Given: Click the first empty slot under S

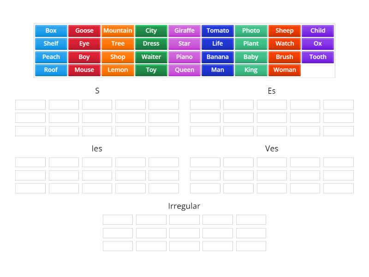Looking at the screenshot, I should click(x=30, y=105).
